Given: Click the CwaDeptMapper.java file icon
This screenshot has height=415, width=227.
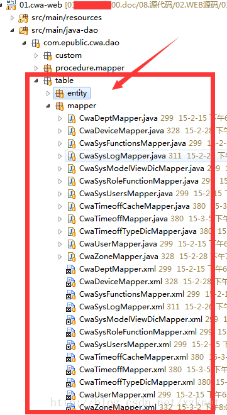Looking at the screenshot, I should pyautogui.click(x=72, y=119).
